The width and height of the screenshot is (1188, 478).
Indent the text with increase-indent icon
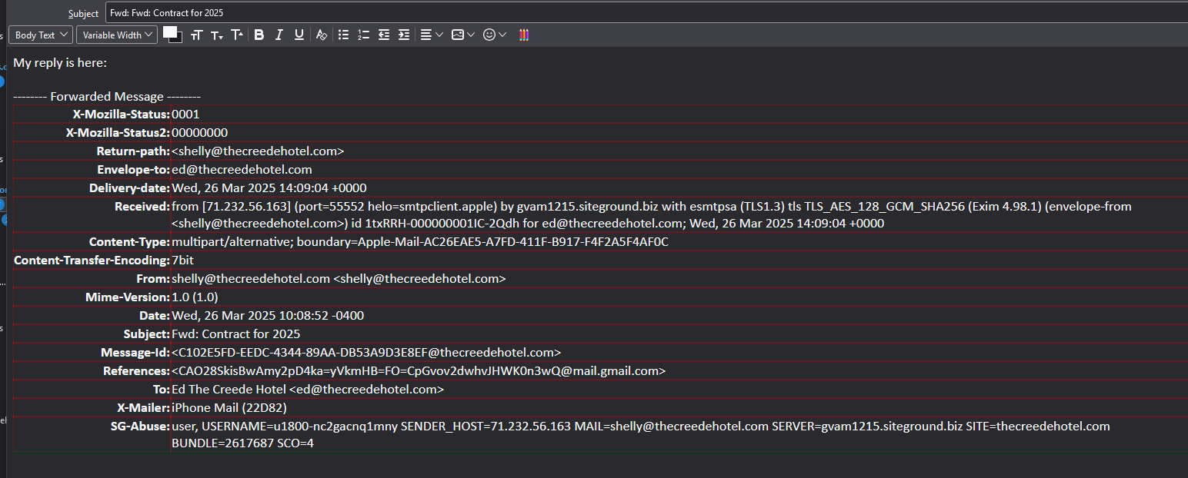404,35
